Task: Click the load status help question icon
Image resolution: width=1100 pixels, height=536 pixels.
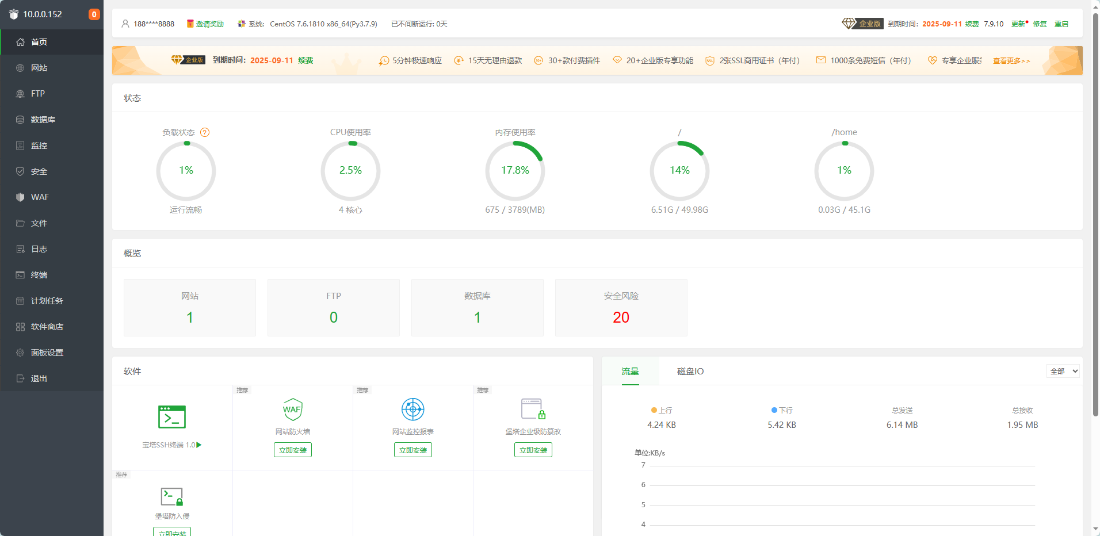Action: [205, 132]
